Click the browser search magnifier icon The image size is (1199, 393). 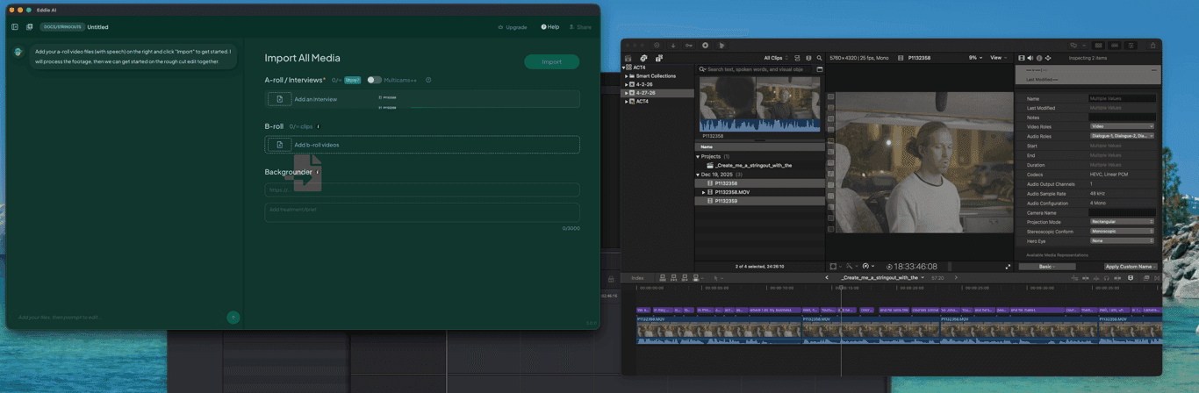(x=820, y=58)
